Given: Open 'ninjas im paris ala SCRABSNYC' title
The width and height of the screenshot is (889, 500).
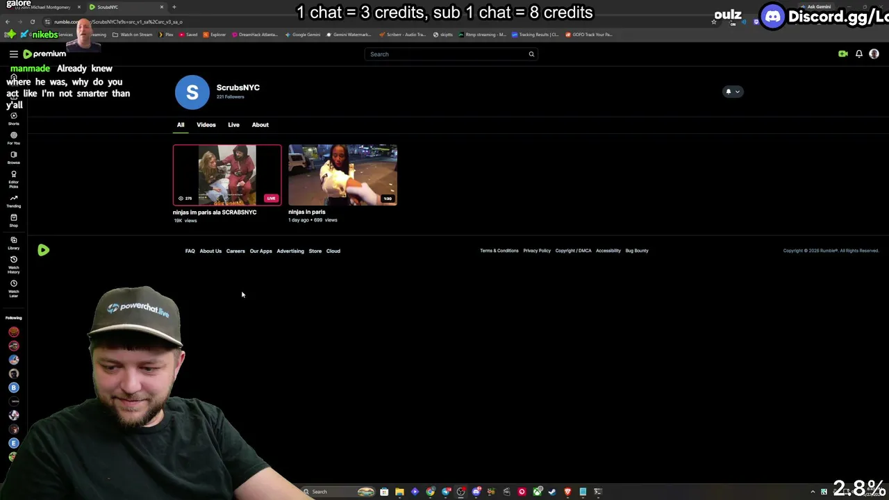Looking at the screenshot, I should [x=215, y=212].
